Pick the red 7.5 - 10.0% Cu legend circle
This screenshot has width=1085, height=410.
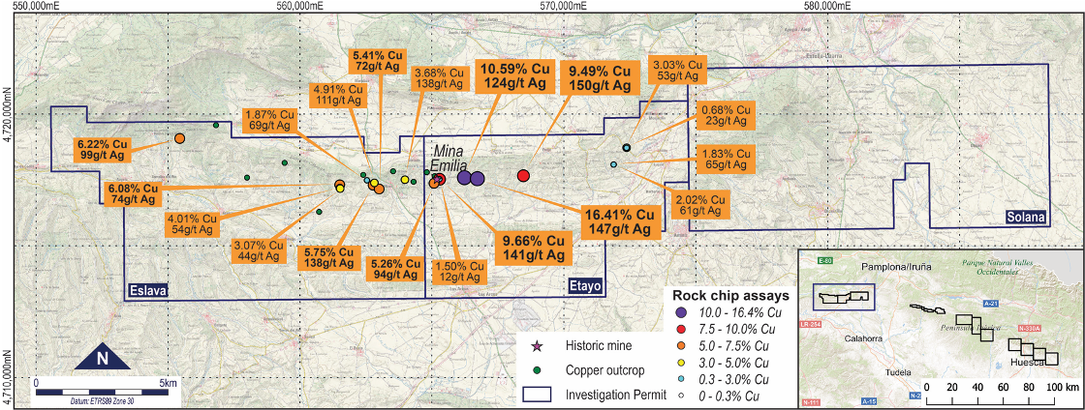(x=682, y=329)
